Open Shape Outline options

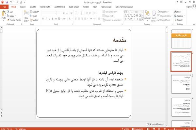click(x=165, y=16)
